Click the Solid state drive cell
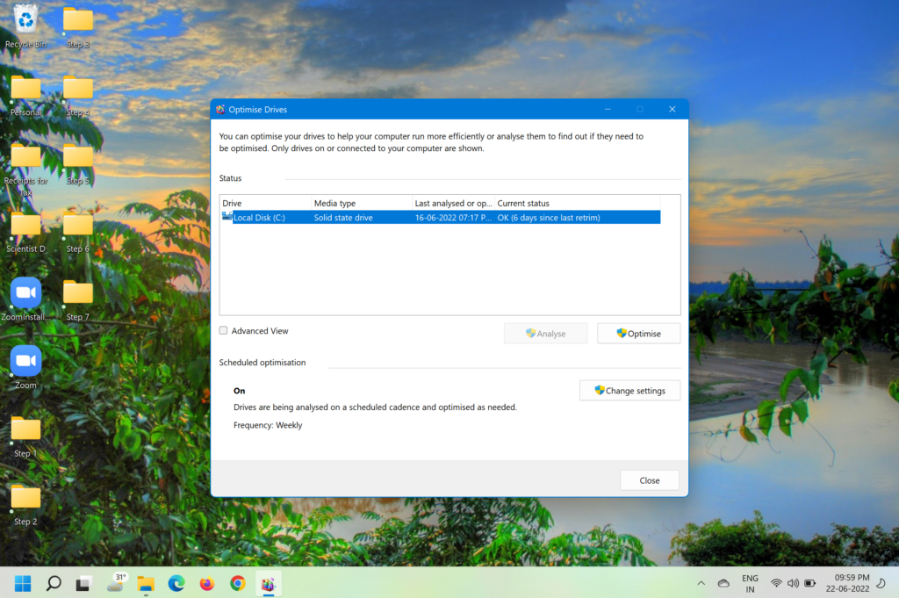 [x=343, y=217]
